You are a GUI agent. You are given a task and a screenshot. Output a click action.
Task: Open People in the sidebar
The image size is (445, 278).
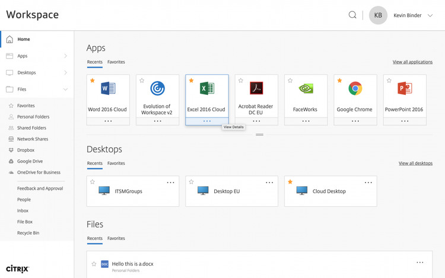(24, 200)
